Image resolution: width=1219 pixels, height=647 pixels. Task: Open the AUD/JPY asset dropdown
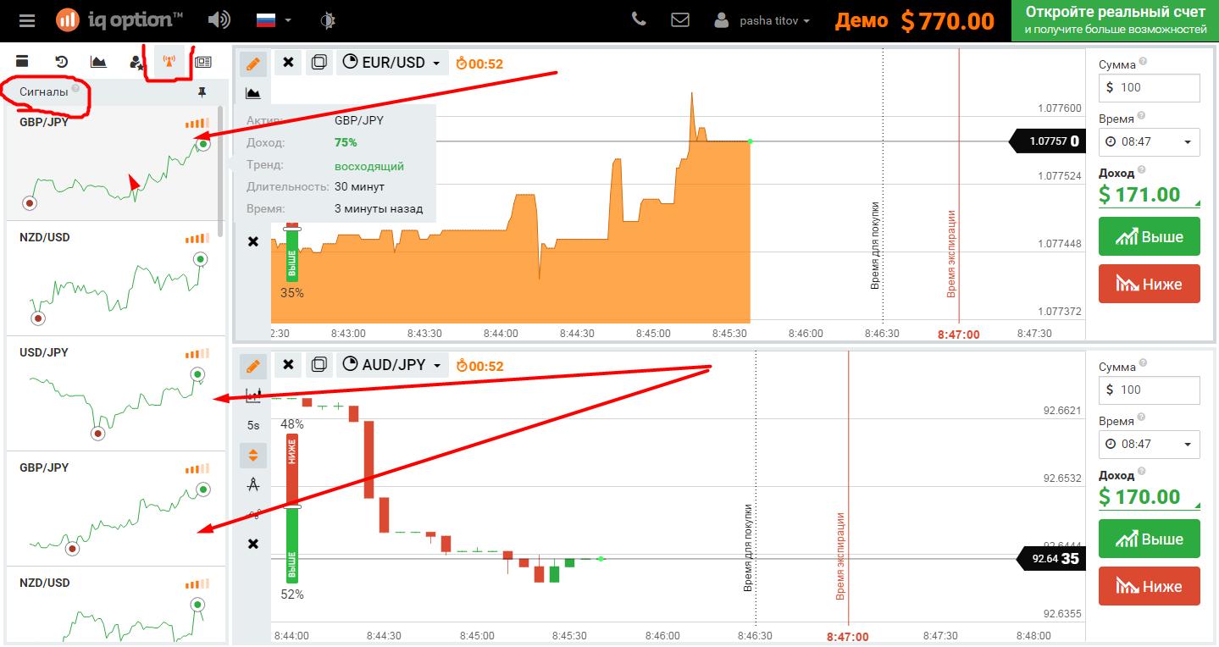pyautogui.click(x=392, y=365)
